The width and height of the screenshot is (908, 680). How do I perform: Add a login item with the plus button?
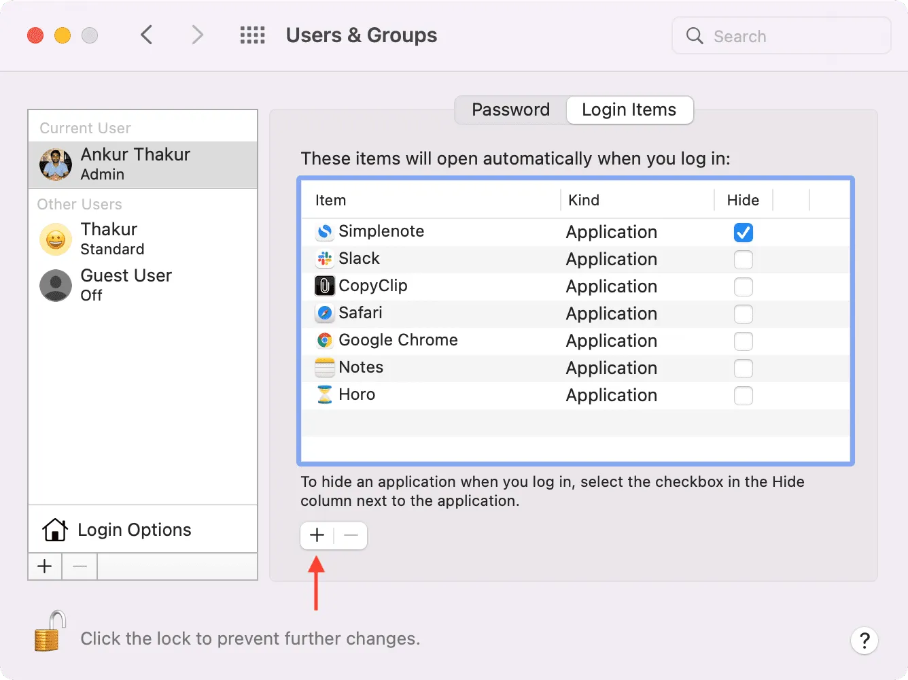(317, 536)
